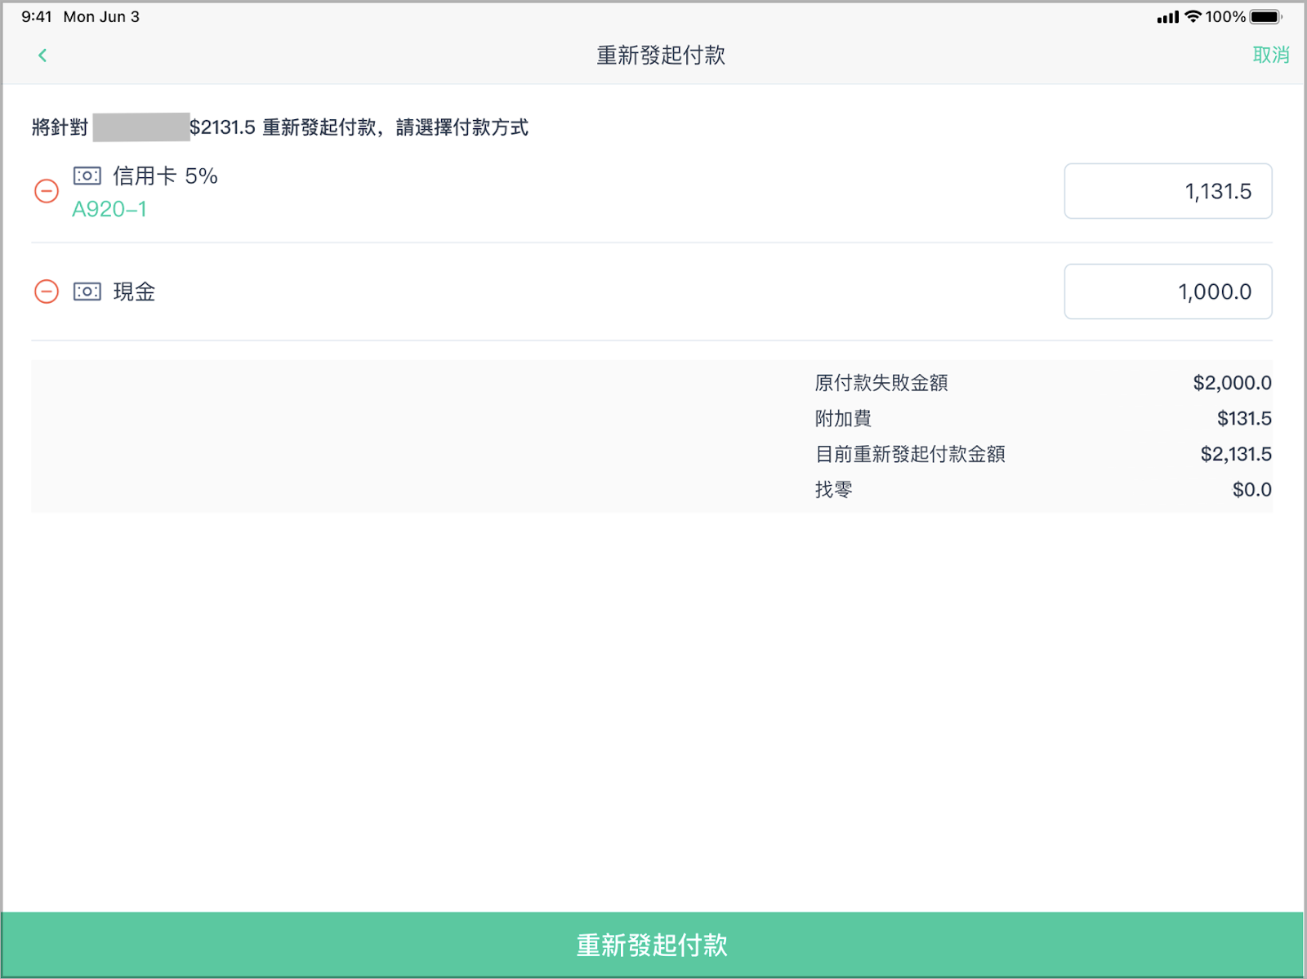Click the 原付款失敗金額 label
The width and height of the screenshot is (1307, 979).
[x=881, y=383]
